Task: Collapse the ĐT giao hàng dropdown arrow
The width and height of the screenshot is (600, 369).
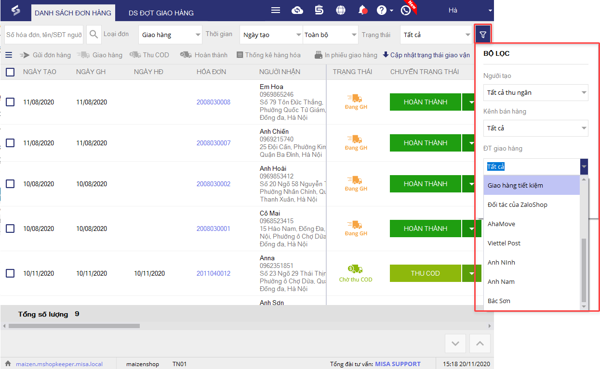Action: click(x=584, y=167)
